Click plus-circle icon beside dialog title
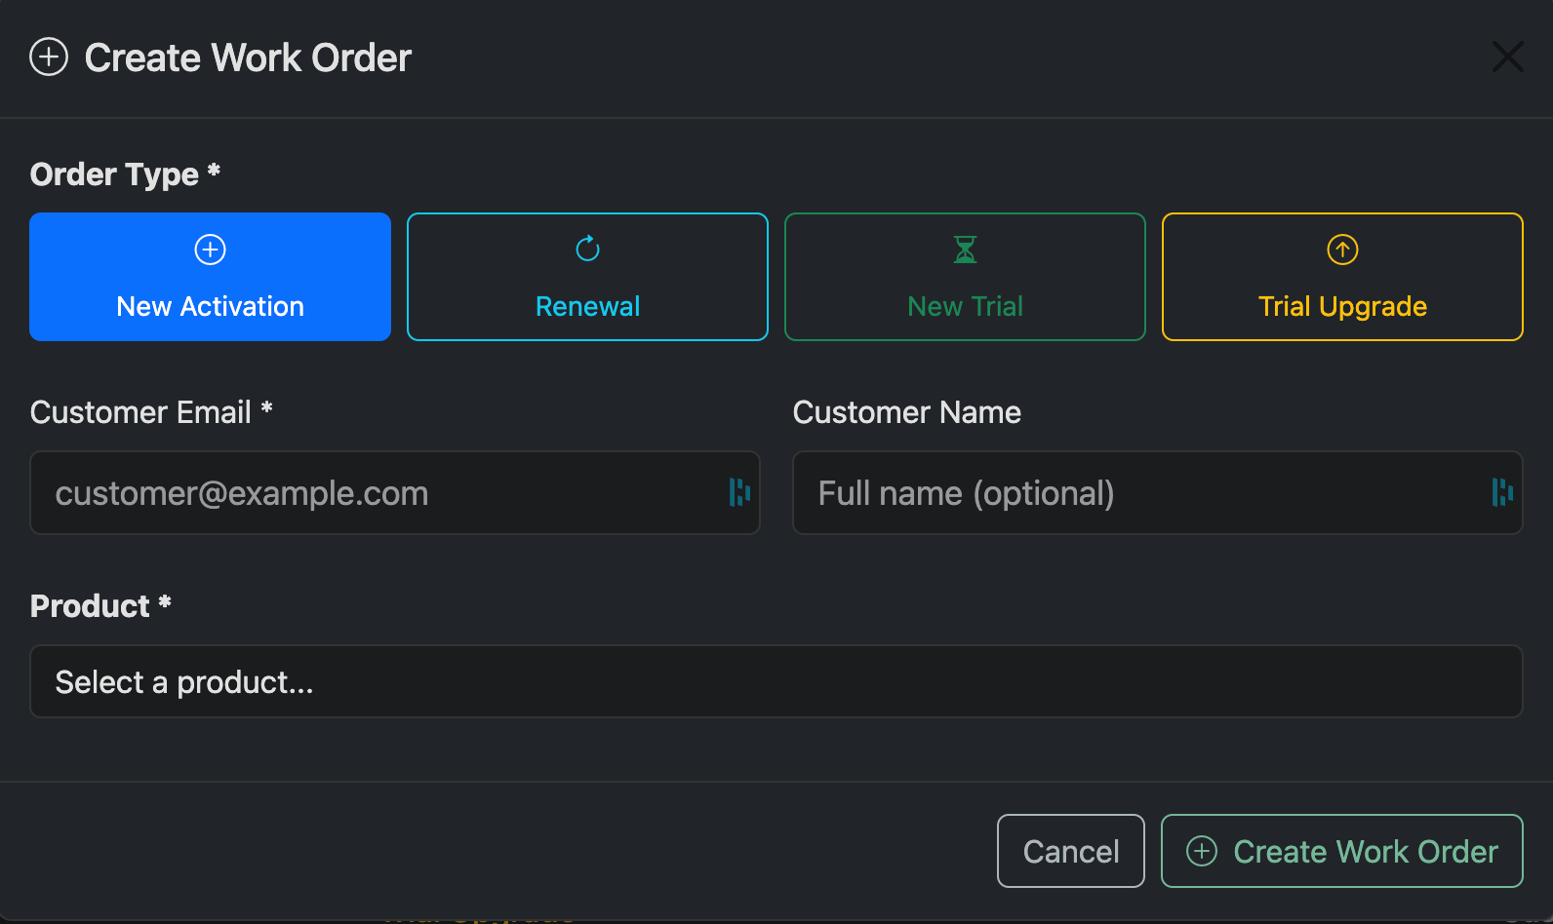The width and height of the screenshot is (1553, 924). click(49, 57)
